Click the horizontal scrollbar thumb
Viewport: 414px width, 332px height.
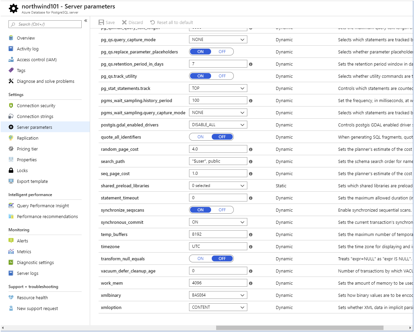[300, 328]
